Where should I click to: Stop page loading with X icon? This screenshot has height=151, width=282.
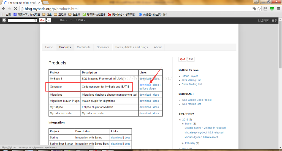(15, 9)
